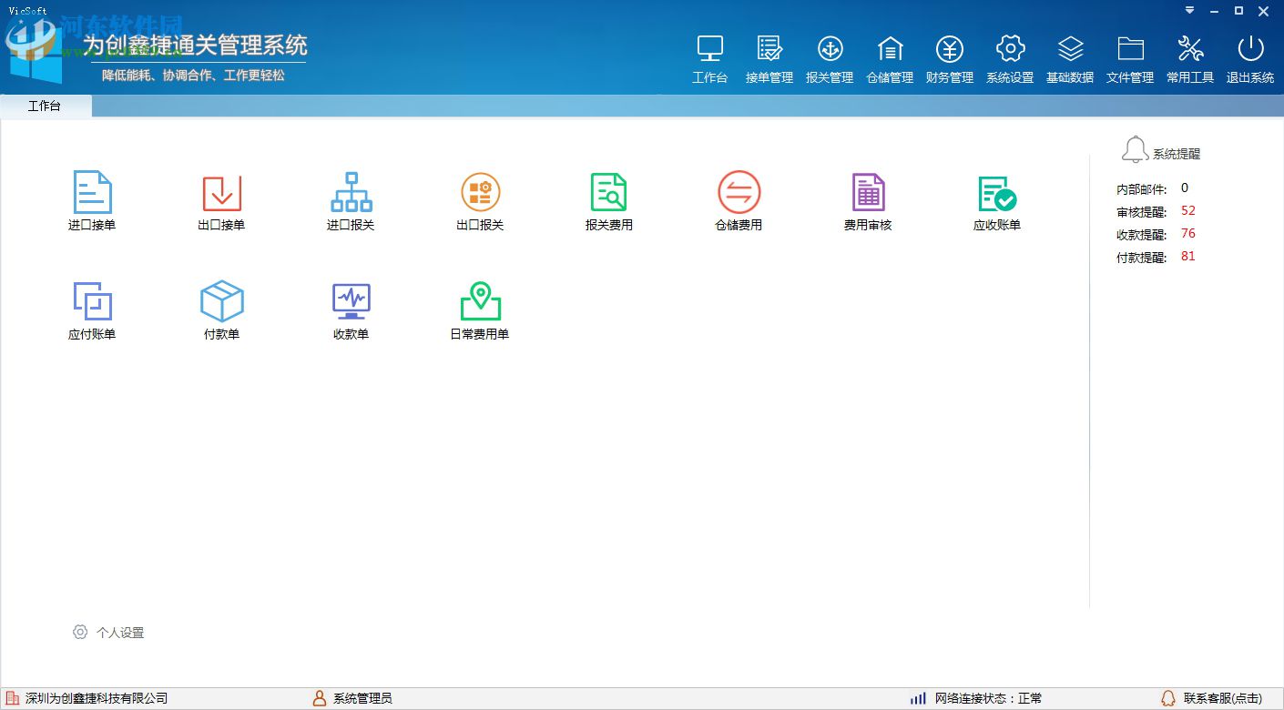Open the title bar dropdown arrow menu
This screenshot has width=1284, height=710.
click(x=1189, y=11)
